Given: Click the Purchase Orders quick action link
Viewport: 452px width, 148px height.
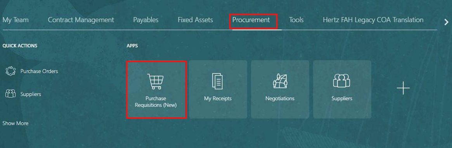Looking at the screenshot, I should tap(39, 71).
